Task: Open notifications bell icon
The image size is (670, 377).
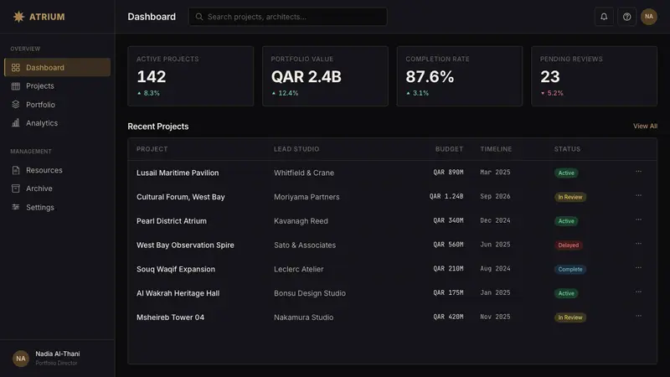Action: 604,17
